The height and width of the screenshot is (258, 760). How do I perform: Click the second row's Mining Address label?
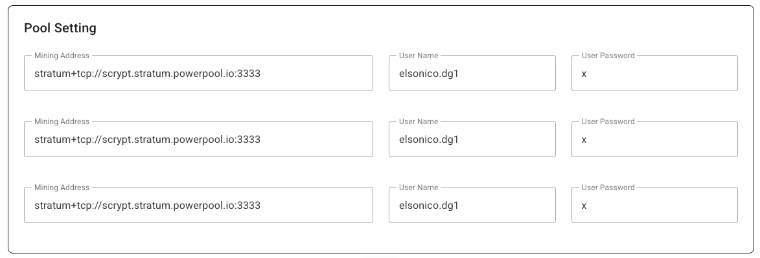pyautogui.click(x=62, y=122)
